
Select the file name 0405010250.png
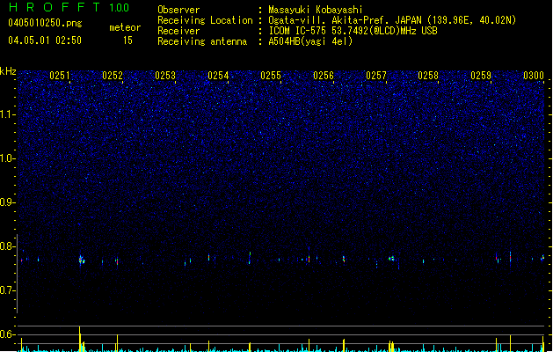[x=45, y=23]
